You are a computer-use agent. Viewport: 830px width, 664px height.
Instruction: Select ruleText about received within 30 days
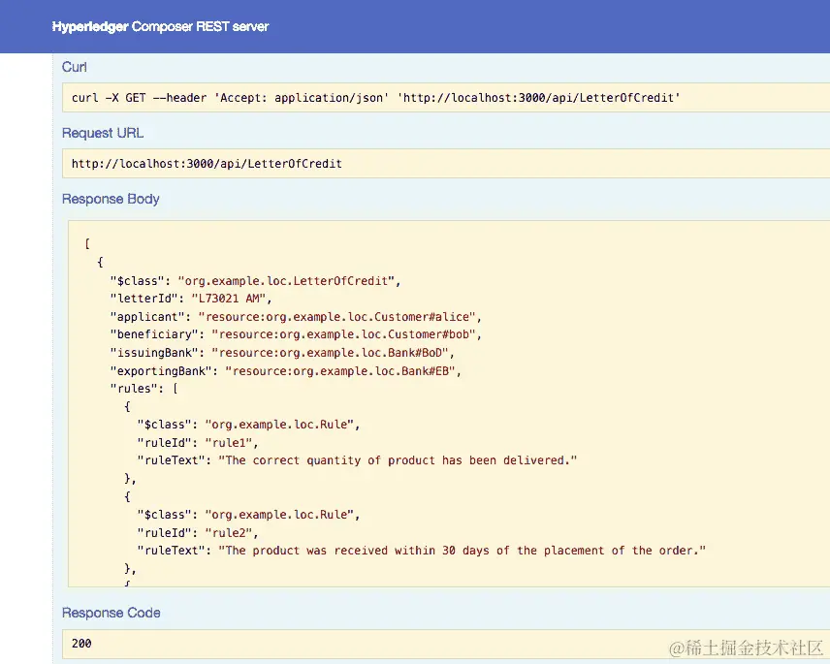click(x=422, y=551)
